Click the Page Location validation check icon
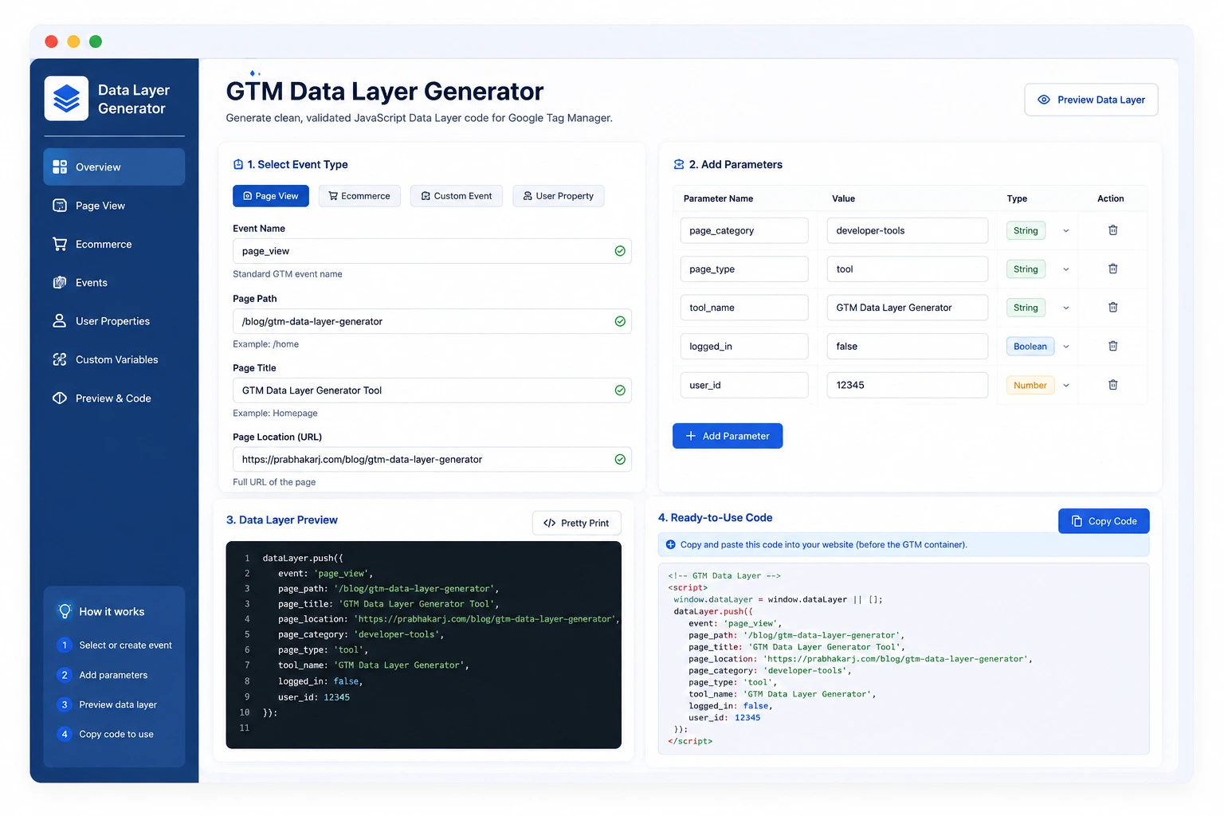Viewport: 1224px width, 816px height. [x=620, y=460]
